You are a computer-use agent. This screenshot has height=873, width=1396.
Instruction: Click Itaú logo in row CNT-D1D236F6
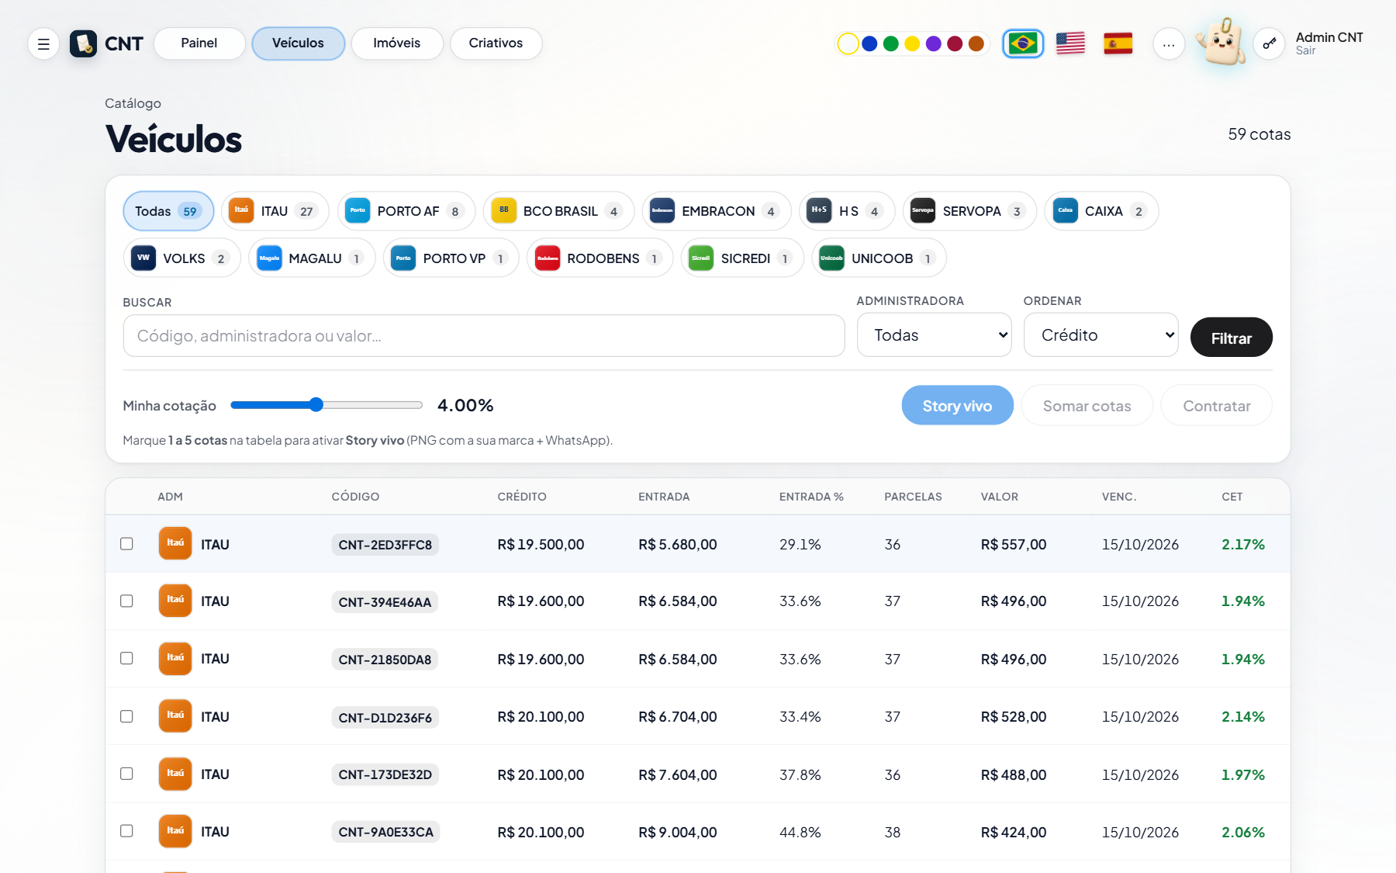pyautogui.click(x=175, y=715)
